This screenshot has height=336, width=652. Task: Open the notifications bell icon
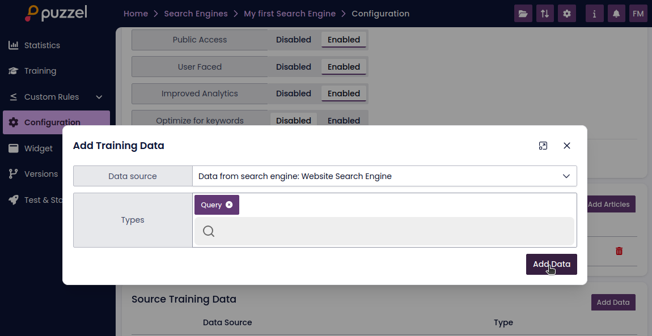click(x=616, y=14)
